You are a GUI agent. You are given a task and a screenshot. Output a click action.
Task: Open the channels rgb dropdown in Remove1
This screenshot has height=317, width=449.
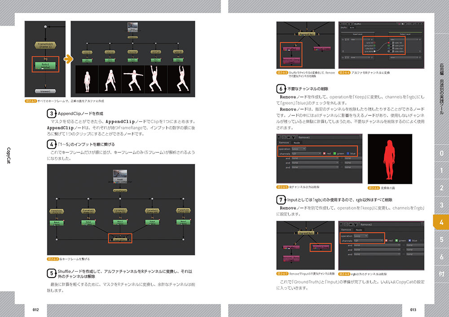pyautogui.click(x=306, y=154)
